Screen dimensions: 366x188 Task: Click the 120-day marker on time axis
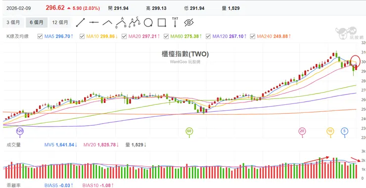pos(20,131)
